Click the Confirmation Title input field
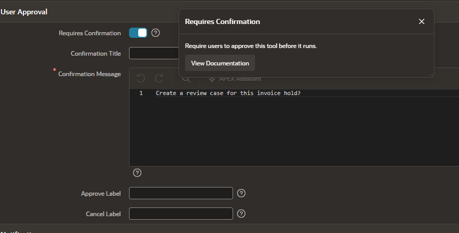459x233 pixels. 154,53
